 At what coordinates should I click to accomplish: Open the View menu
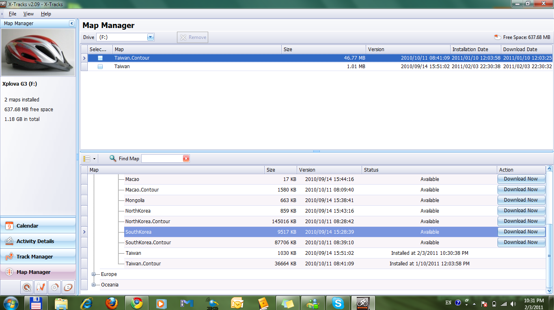pos(28,14)
